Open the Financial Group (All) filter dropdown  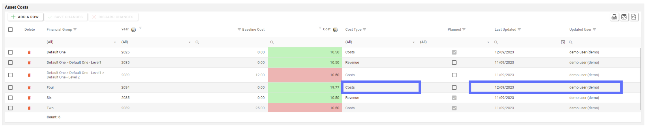115,42
